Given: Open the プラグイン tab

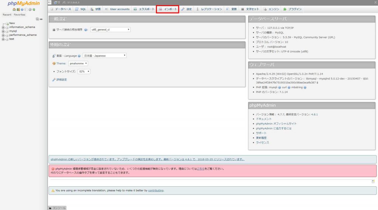Looking at the screenshot, I should click(292, 9).
